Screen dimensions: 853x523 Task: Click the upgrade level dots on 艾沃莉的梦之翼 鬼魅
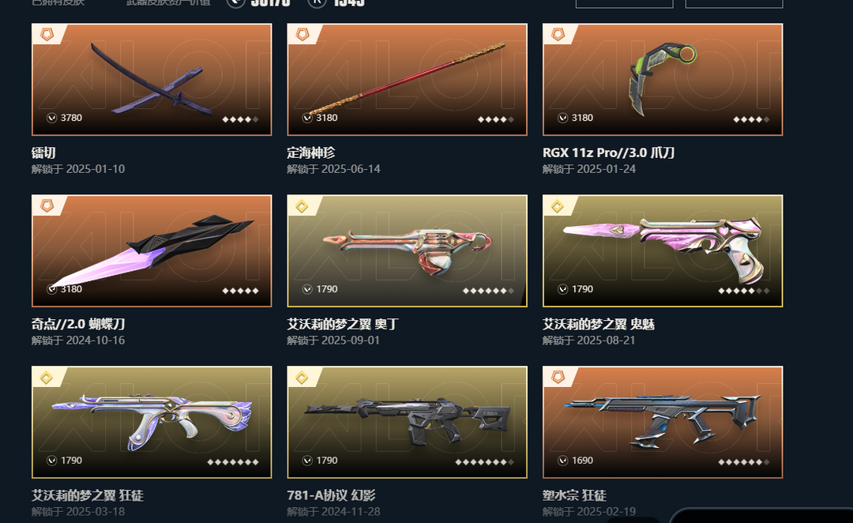tap(744, 291)
